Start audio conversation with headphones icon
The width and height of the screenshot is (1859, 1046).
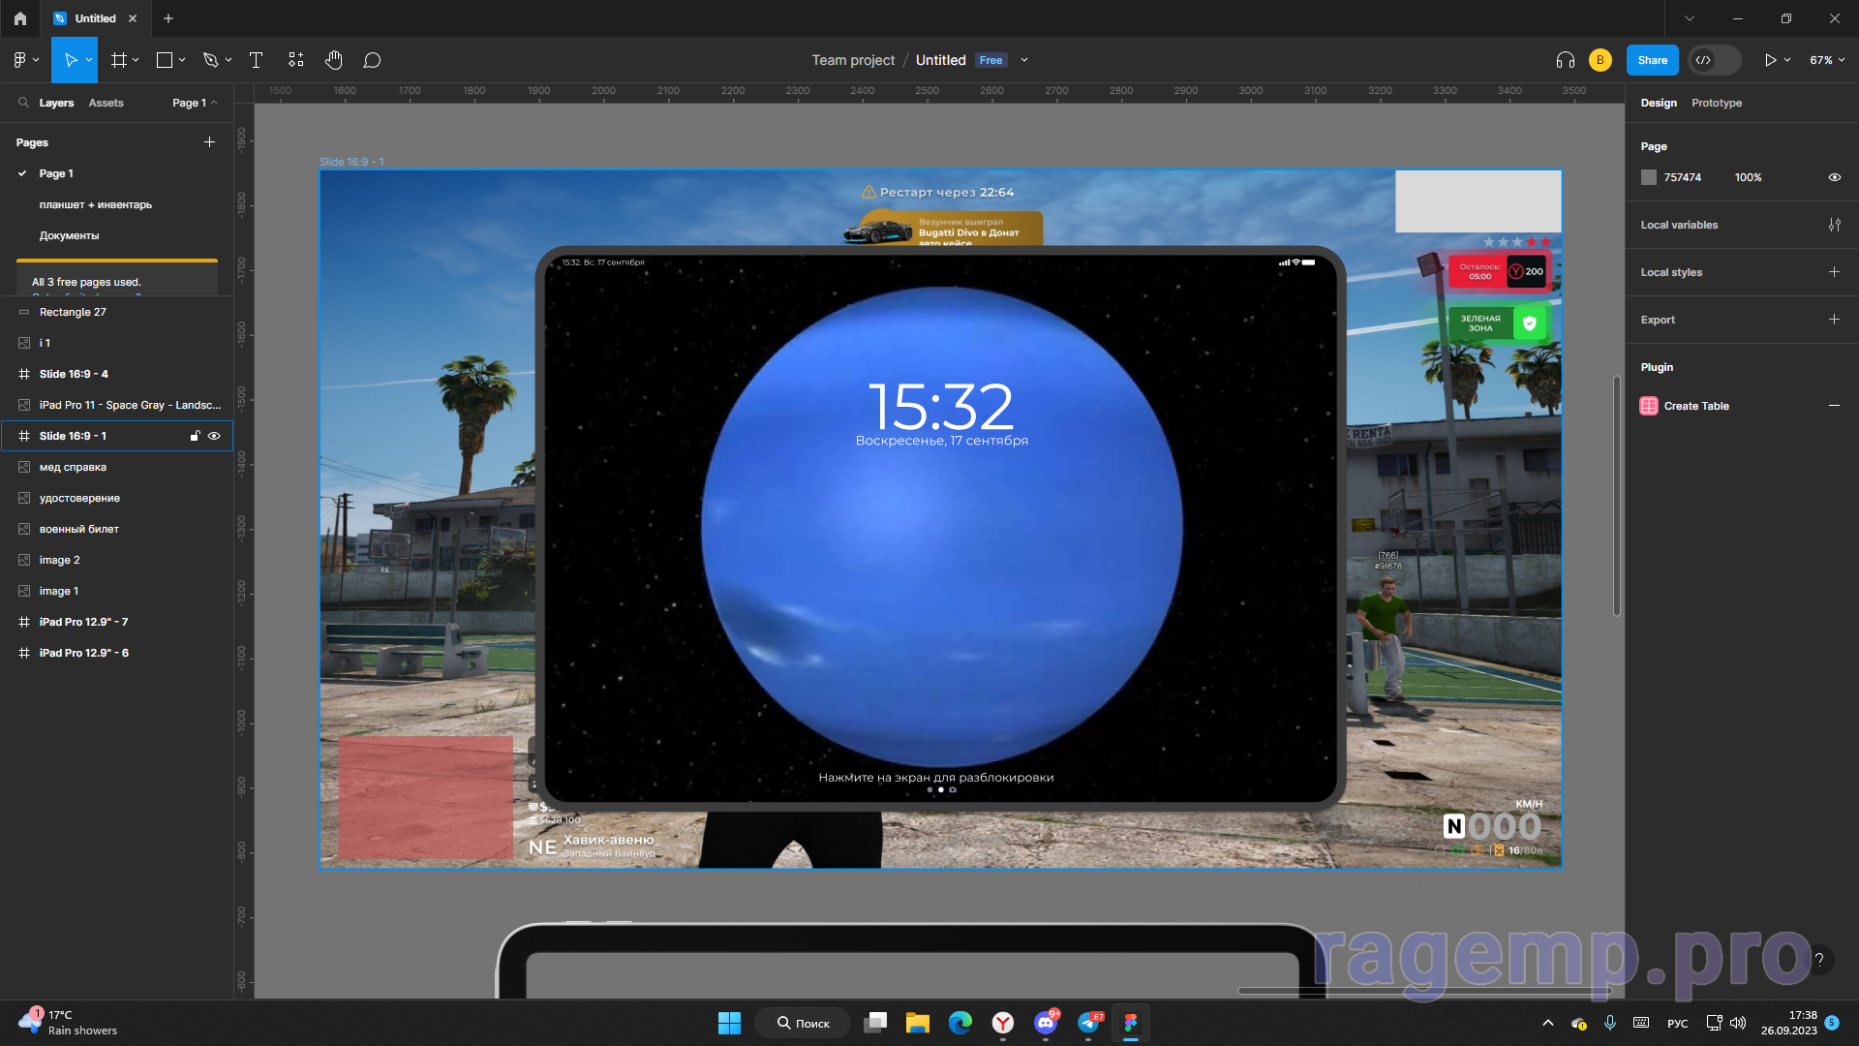pyautogui.click(x=1565, y=60)
